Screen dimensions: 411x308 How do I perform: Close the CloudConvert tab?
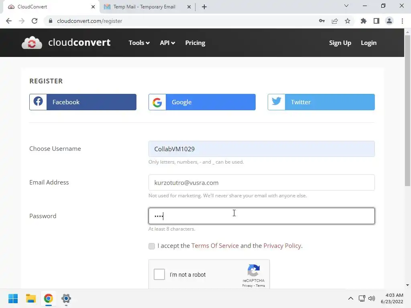click(93, 7)
